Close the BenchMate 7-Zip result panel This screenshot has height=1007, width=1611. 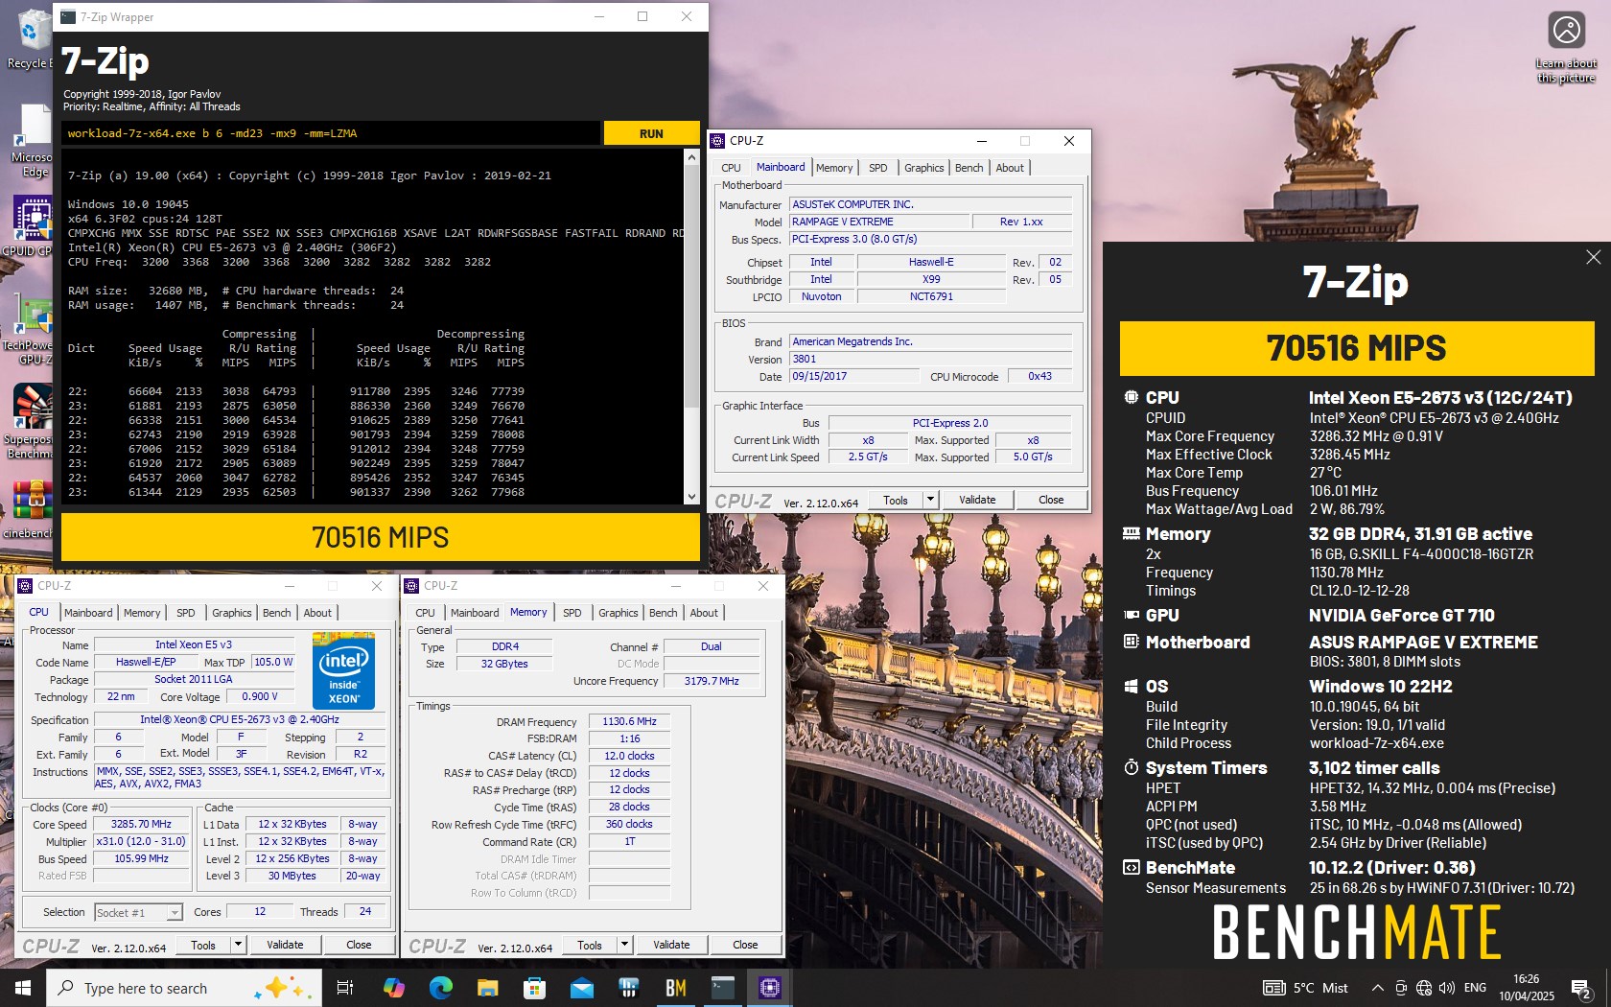(1594, 257)
